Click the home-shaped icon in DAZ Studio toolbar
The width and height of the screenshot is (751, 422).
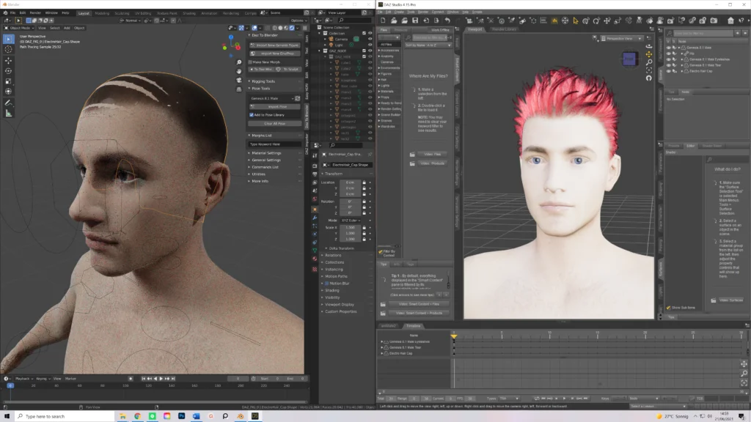click(x=730, y=21)
